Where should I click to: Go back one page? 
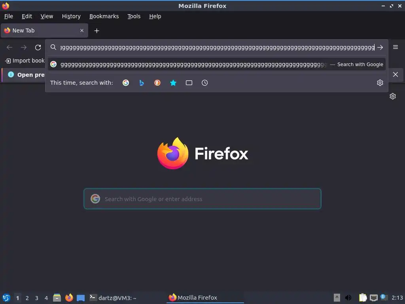9,47
